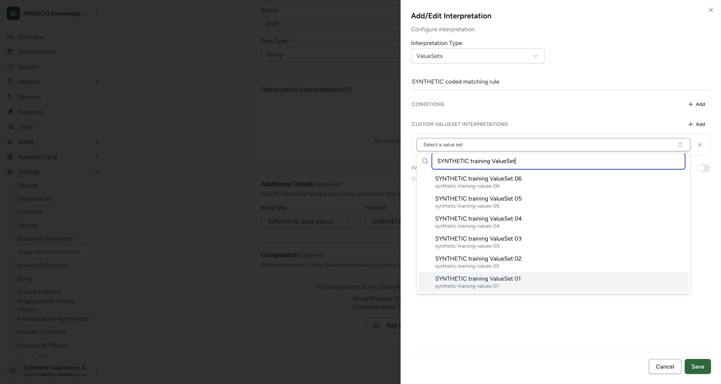Edit the SYNTHETIC coded matching rule field
The image size is (721, 384).
pos(560,82)
